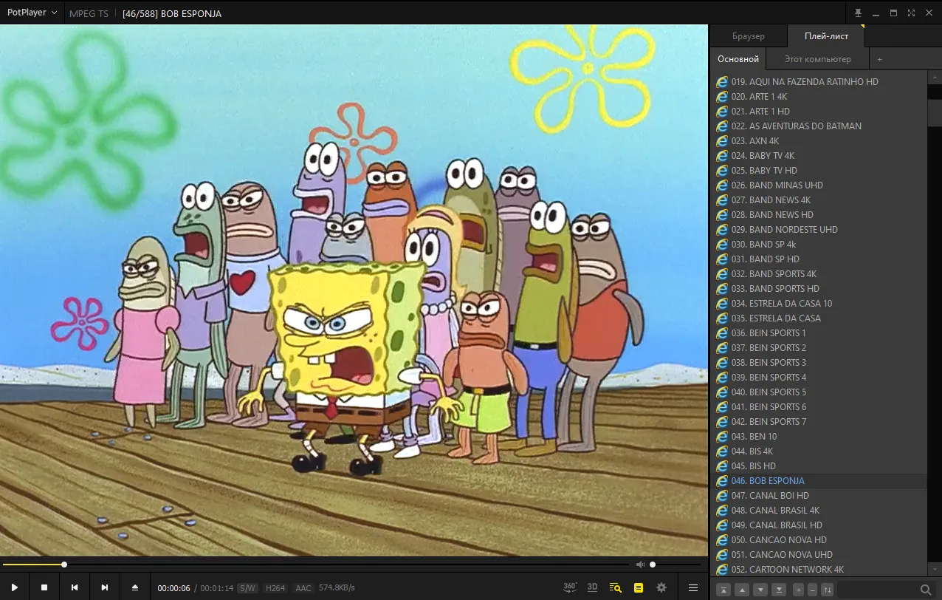
Task: Stop the video playback
Action: pyautogui.click(x=44, y=587)
